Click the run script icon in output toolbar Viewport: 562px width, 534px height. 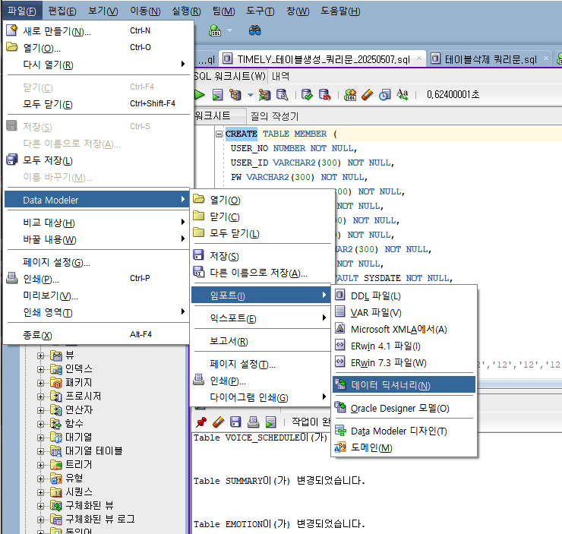270,422
